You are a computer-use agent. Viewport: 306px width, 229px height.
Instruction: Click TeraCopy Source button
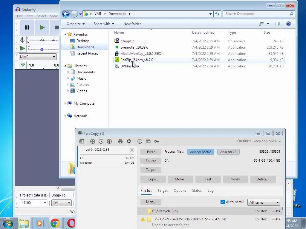pyautogui.click(x=151, y=161)
